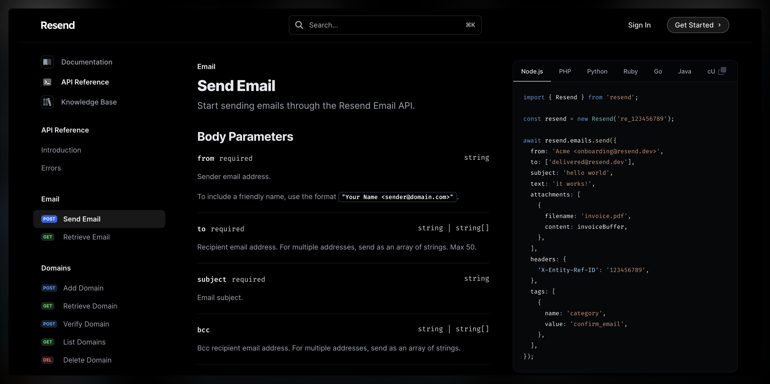The image size is (770, 384).
Task: Focus the Search input field
Action: tap(385, 25)
